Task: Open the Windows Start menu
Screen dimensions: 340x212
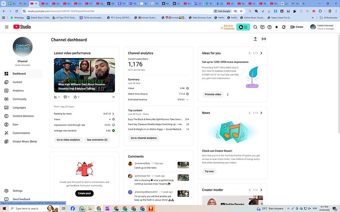Action: click(x=4, y=209)
